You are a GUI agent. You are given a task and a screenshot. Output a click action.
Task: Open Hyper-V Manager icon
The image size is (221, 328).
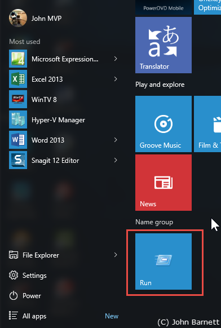coord(18,119)
